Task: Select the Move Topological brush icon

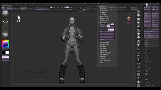Action: 138,45
